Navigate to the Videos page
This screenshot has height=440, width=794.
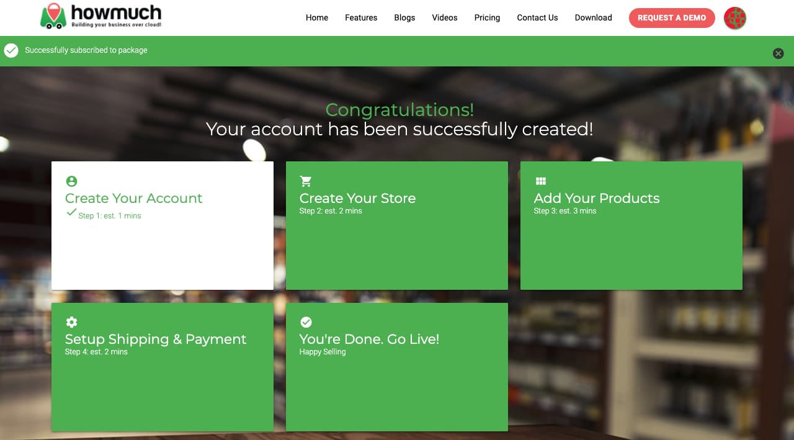[x=445, y=17]
